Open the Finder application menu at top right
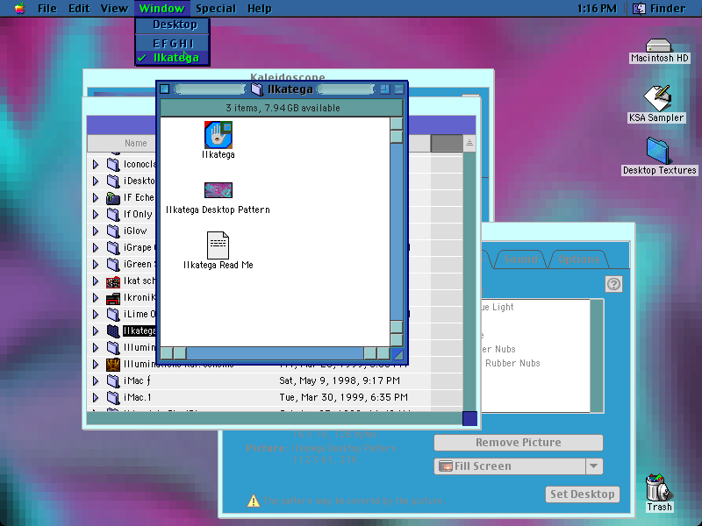Viewport: 702px width, 526px height. coord(659,9)
